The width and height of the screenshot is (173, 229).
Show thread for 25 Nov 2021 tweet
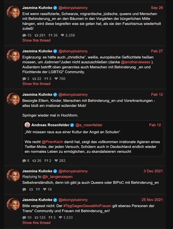36,222
